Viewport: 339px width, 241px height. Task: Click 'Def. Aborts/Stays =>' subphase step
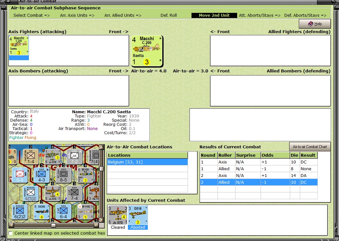[305, 15]
